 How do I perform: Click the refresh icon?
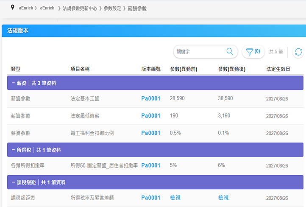(x=298, y=52)
